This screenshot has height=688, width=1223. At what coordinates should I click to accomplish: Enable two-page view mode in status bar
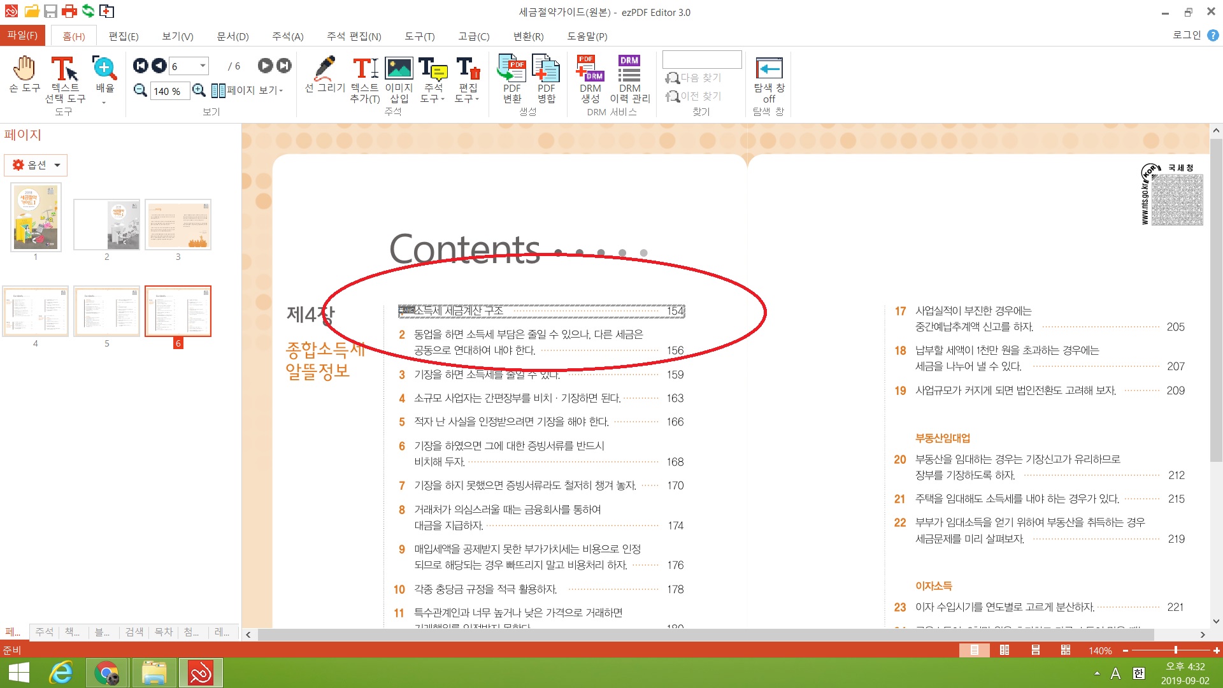[1005, 650]
